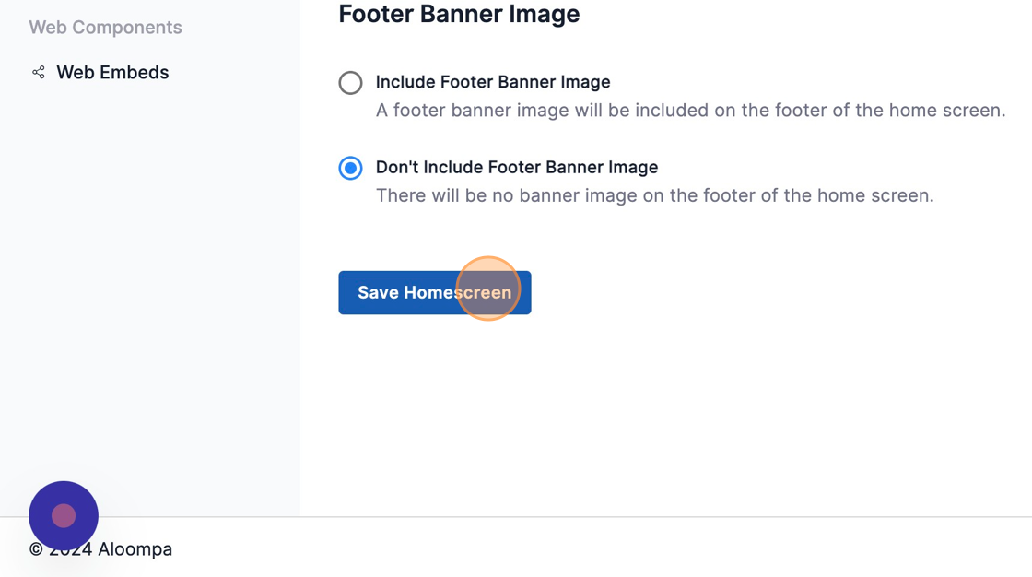The image size is (1032, 577).
Task: Click the Aloompa copyright text in footer
Action: (x=134, y=549)
